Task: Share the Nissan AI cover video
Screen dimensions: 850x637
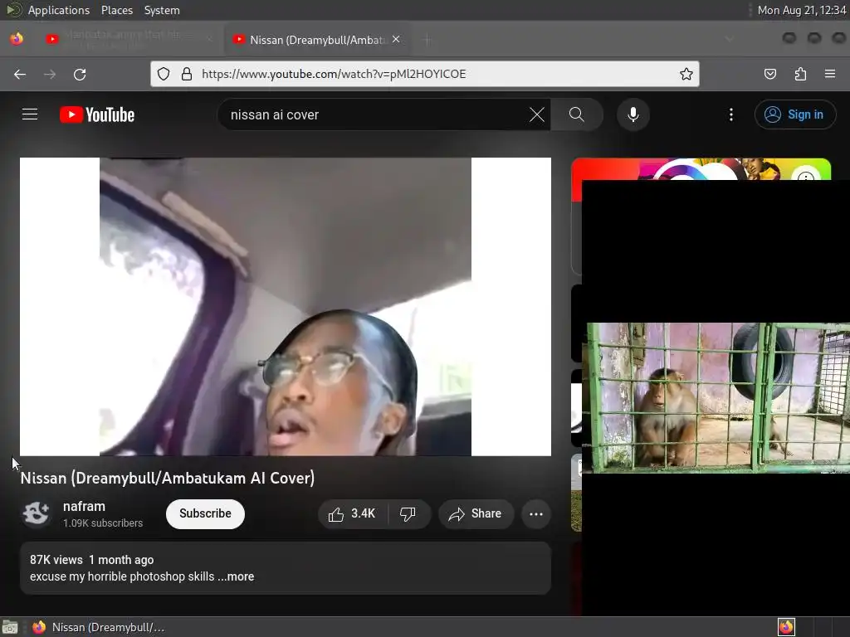Action: click(x=476, y=514)
